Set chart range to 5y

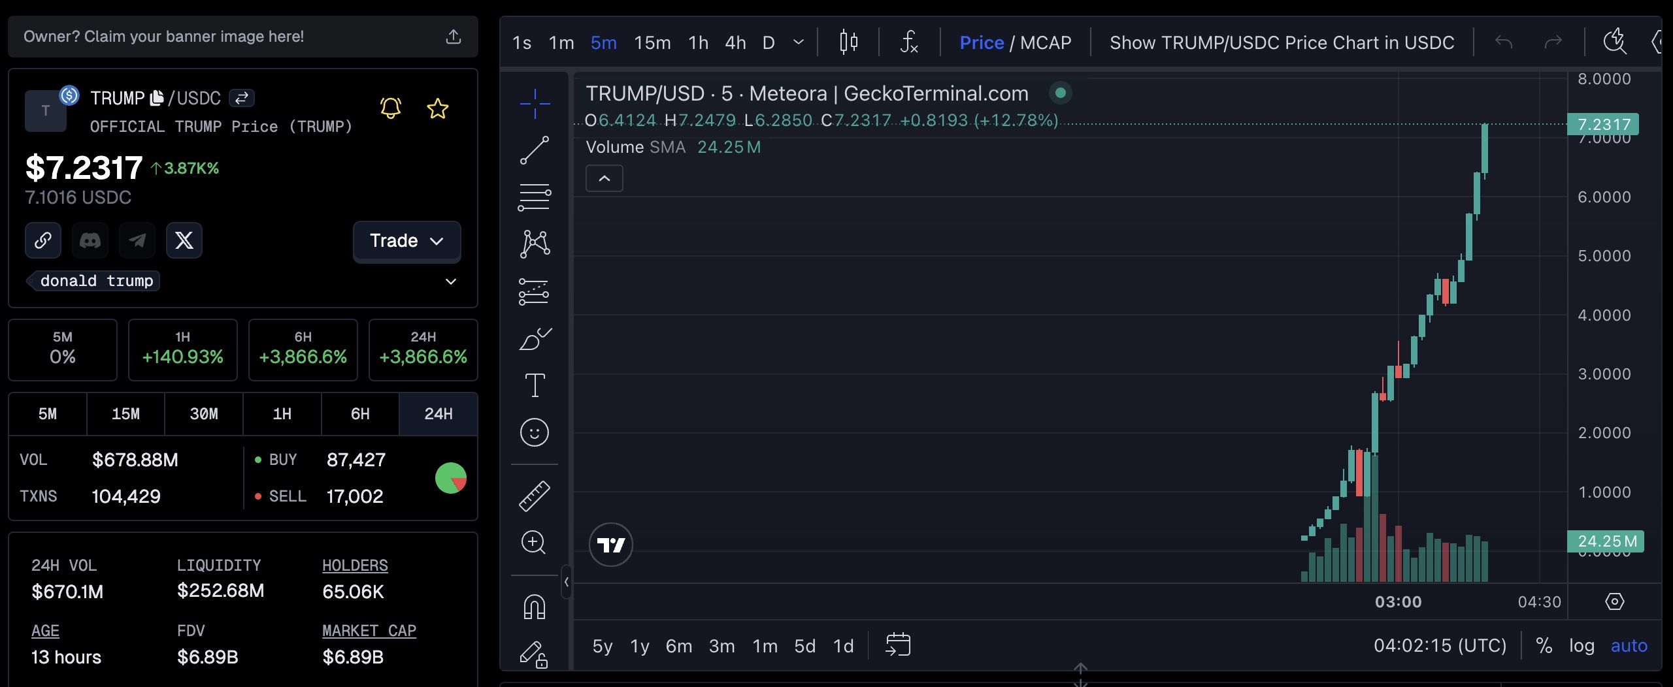coord(603,646)
